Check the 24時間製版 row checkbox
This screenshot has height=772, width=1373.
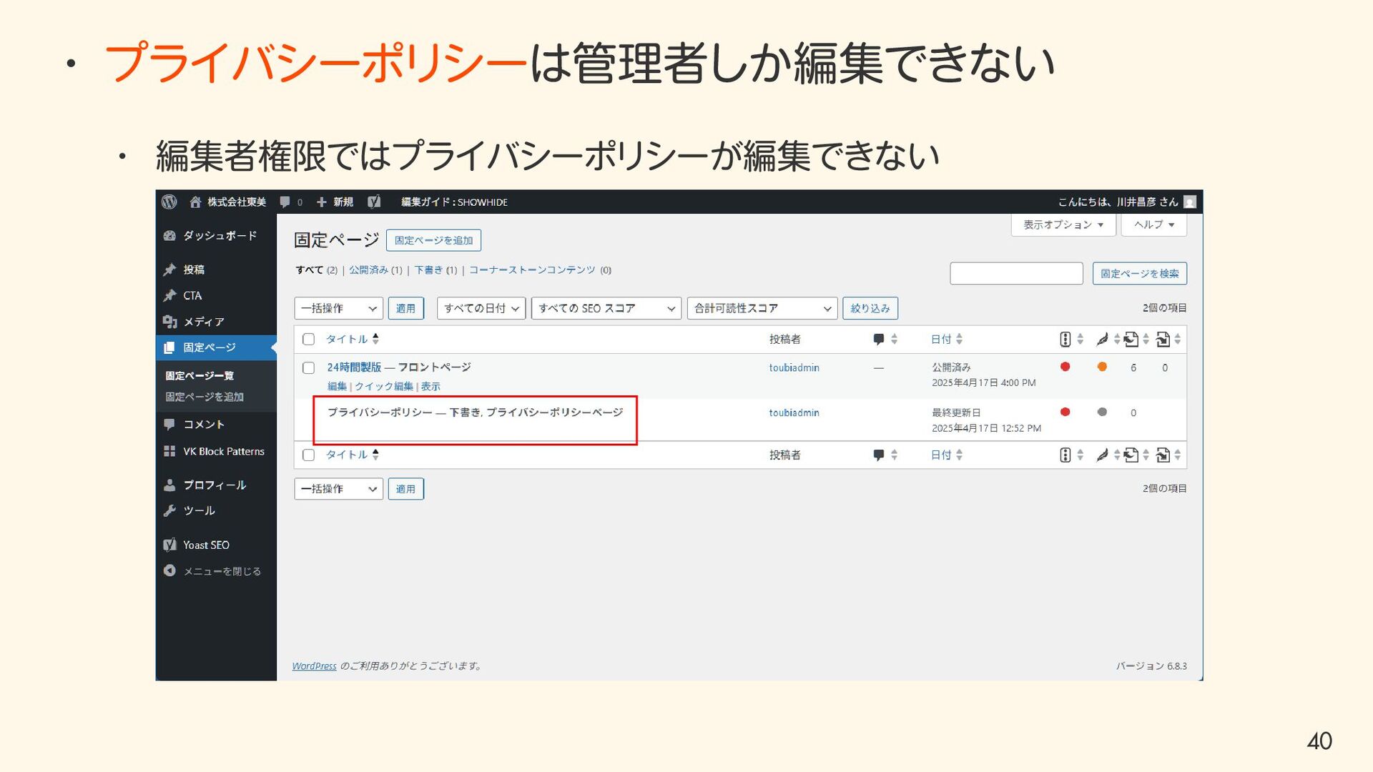308,368
